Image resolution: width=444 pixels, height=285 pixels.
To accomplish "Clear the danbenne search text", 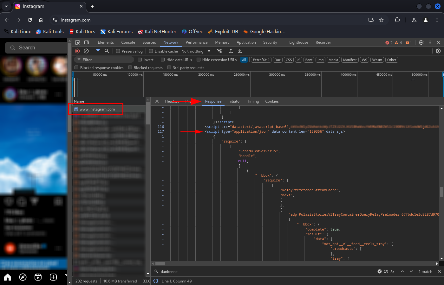I will point(380,271).
